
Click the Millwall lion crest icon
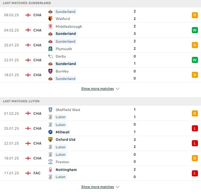point(50,132)
